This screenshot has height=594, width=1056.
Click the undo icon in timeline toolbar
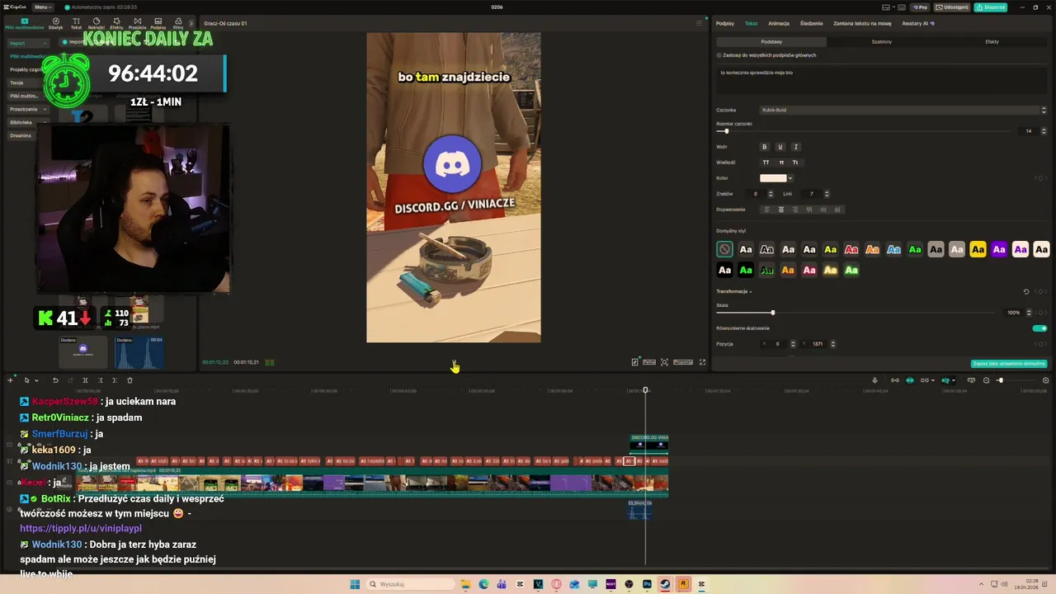pyautogui.click(x=55, y=380)
